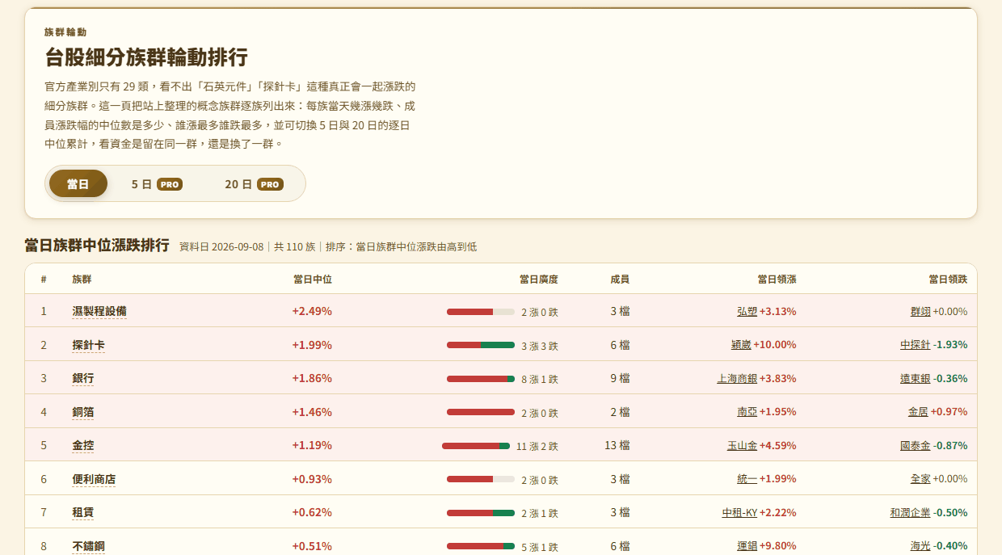Click the 當日族群中位漲跌排行 section title

tap(97, 246)
